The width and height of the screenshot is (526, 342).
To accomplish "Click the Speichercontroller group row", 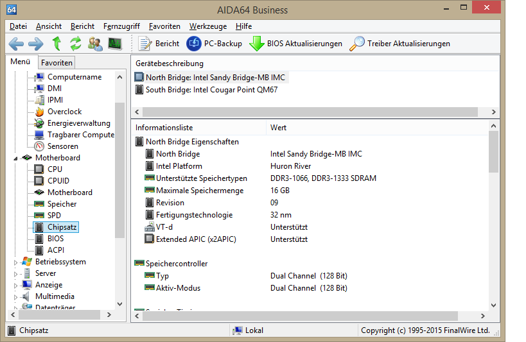I will point(171,264).
